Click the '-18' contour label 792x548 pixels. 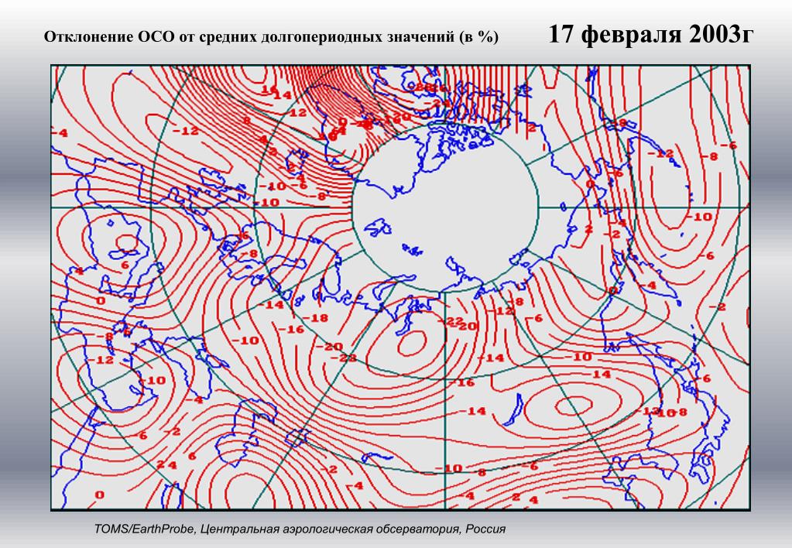coord(316,317)
